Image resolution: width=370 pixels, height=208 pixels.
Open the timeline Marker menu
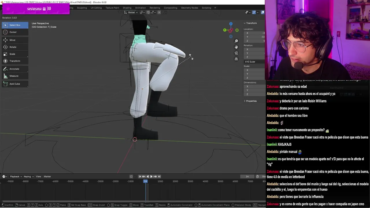pyautogui.click(x=47, y=177)
